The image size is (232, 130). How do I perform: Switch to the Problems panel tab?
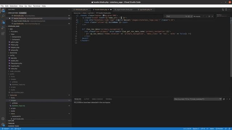(78, 99)
